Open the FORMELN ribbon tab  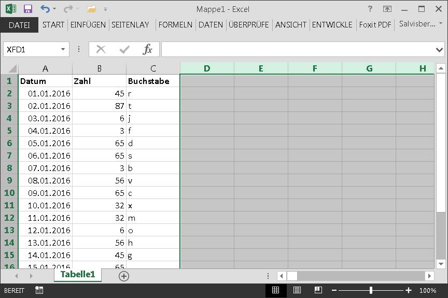point(175,25)
